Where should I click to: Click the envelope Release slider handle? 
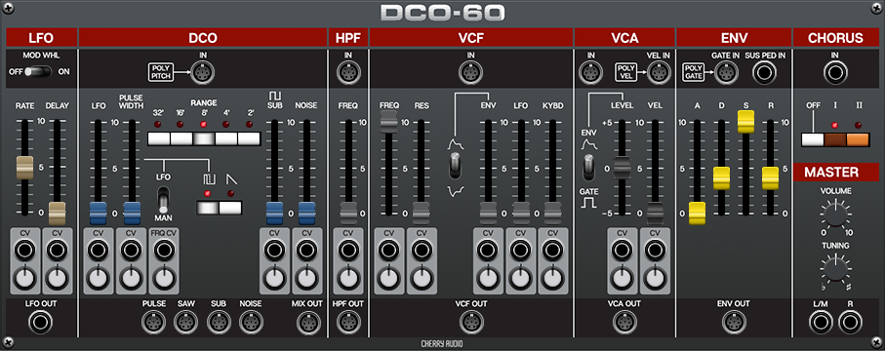771,178
